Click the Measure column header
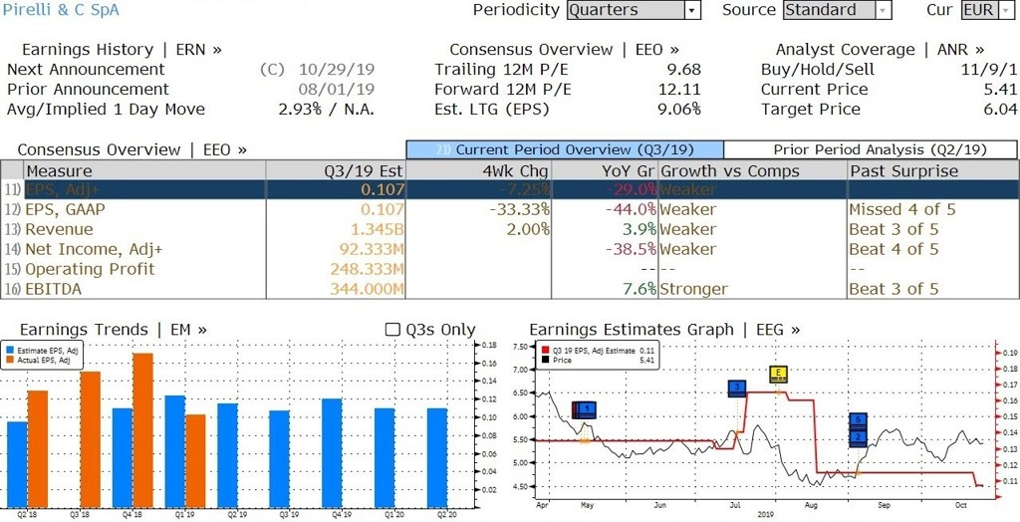This screenshot has height=522, width=1020. [144, 170]
